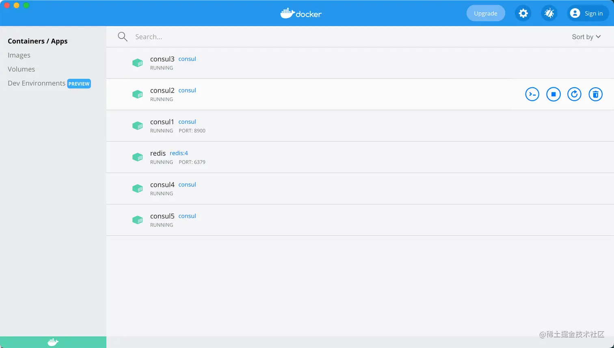Click the Docker logo in header
Image resolution: width=614 pixels, height=348 pixels.
pyautogui.click(x=301, y=13)
